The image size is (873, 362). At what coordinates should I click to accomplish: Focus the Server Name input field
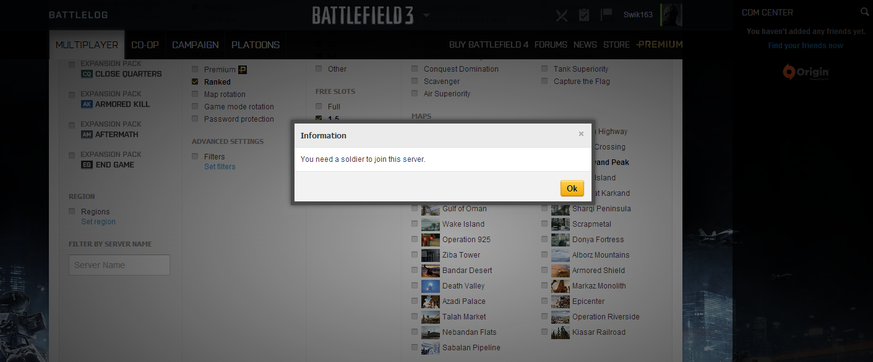point(119,265)
